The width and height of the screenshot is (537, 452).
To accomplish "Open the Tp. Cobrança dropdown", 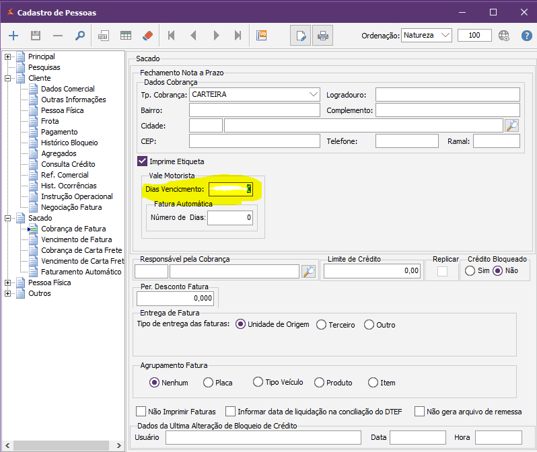I will [x=313, y=94].
